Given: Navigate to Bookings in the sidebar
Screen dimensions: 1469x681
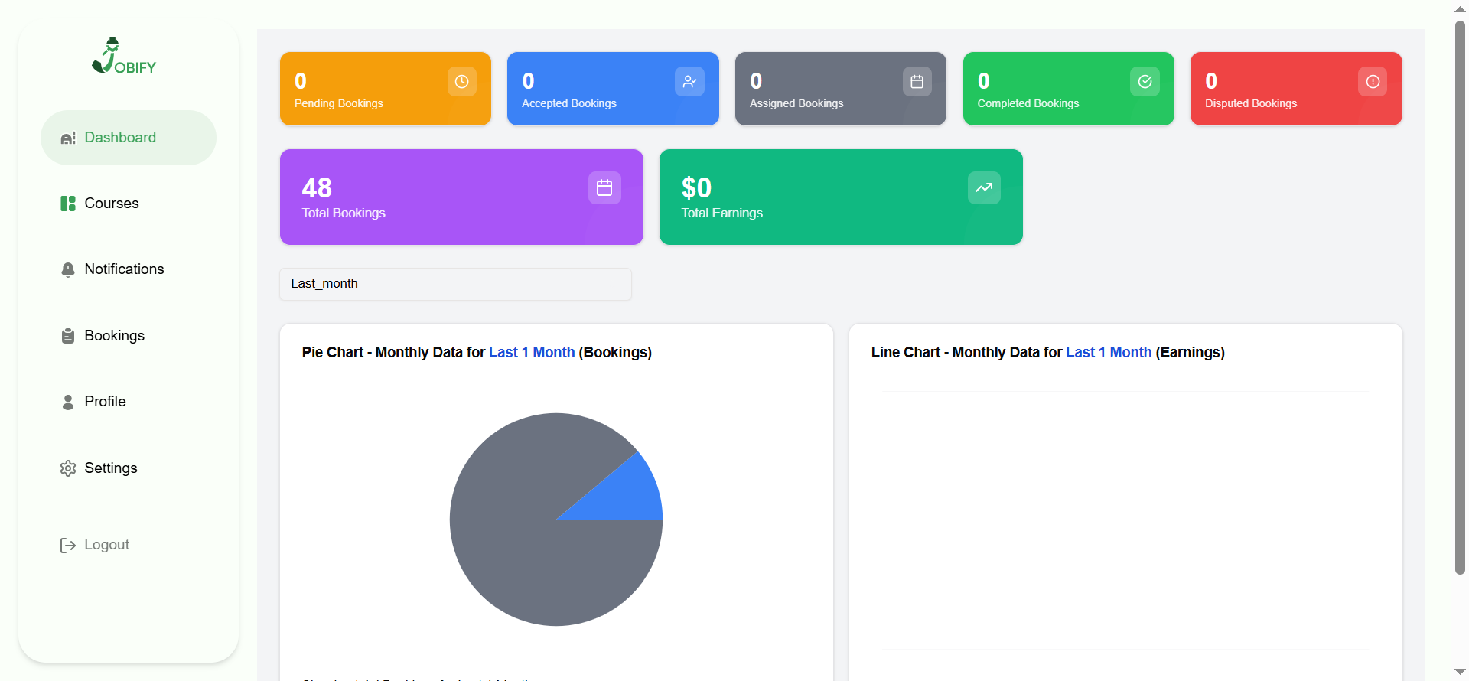Looking at the screenshot, I should 114,336.
